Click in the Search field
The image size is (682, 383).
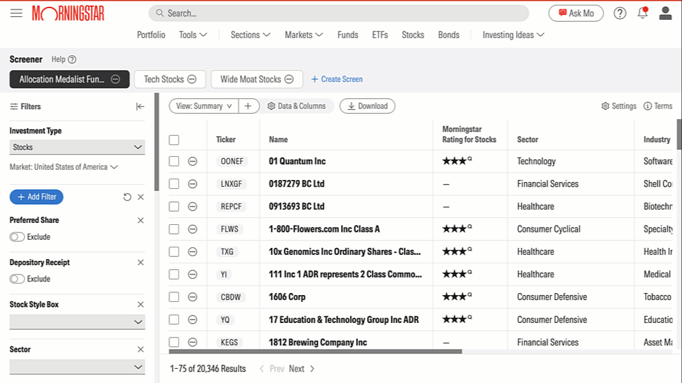(338, 13)
